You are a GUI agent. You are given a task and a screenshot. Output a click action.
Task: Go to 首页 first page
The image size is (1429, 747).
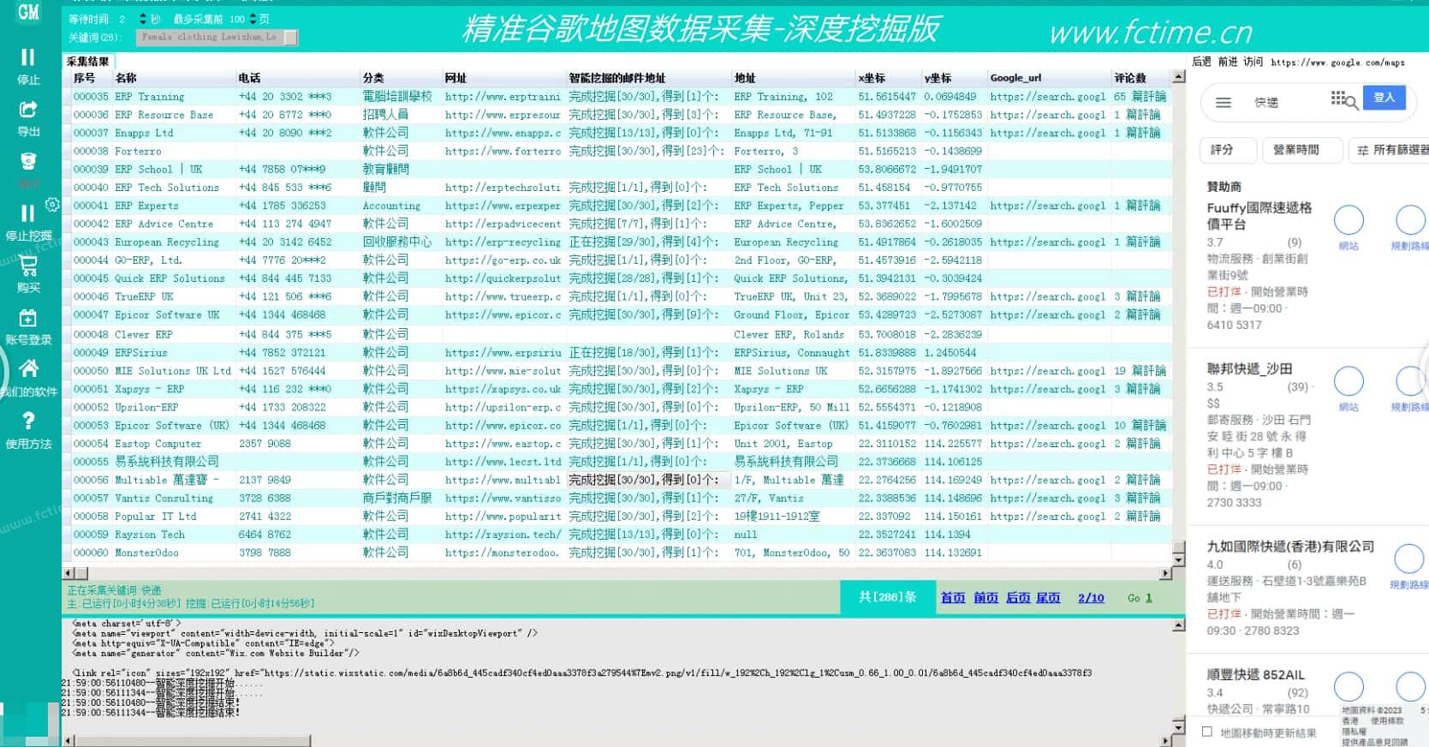pyautogui.click(x=953, y=598)
